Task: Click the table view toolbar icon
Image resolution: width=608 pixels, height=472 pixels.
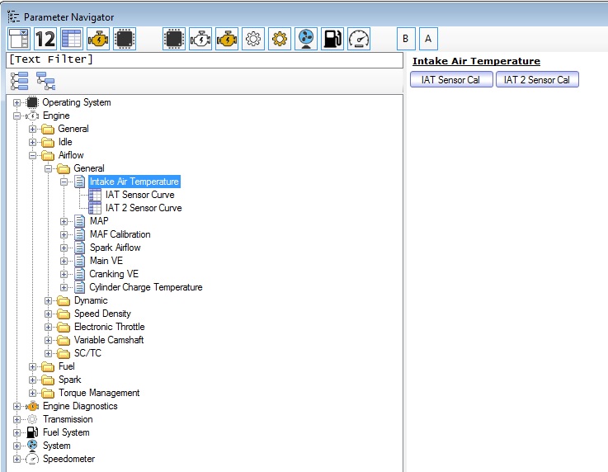Action: click(71, 39)
